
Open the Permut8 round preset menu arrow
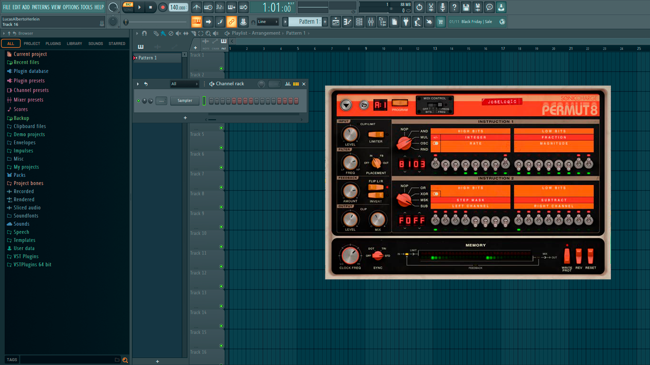point(346,105)
